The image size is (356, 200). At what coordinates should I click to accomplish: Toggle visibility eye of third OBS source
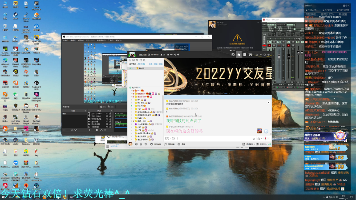pyautogui.click(x=107, y=119)
